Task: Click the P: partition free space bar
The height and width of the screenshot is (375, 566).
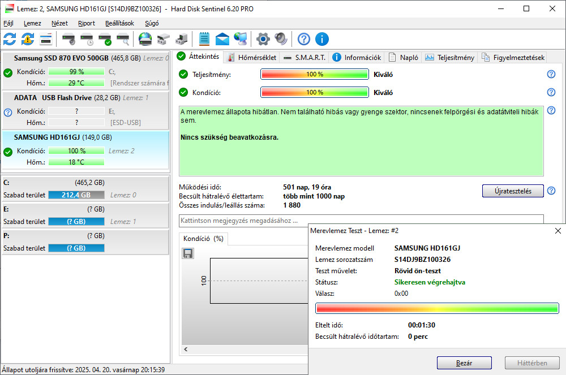Action: [x=76, y=248]
